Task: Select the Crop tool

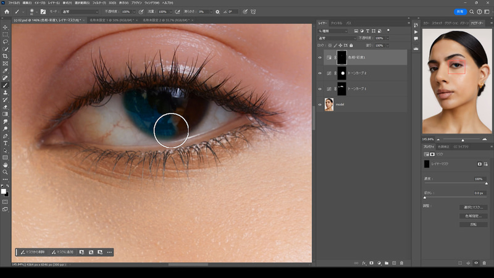Action: (x=6, y=56)
